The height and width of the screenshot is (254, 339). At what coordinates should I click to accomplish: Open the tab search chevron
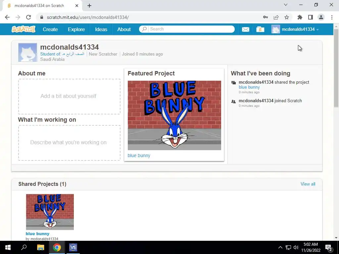point(286,5)
